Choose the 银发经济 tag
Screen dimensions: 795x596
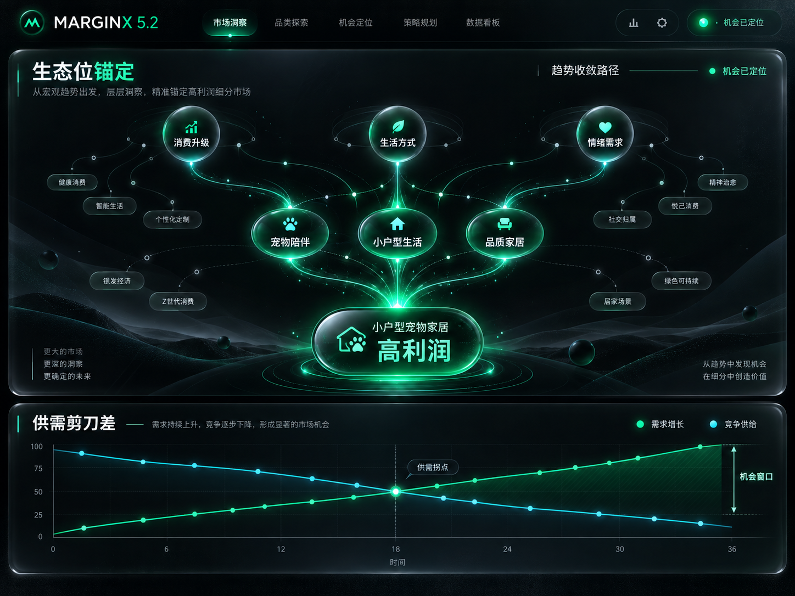117,281
